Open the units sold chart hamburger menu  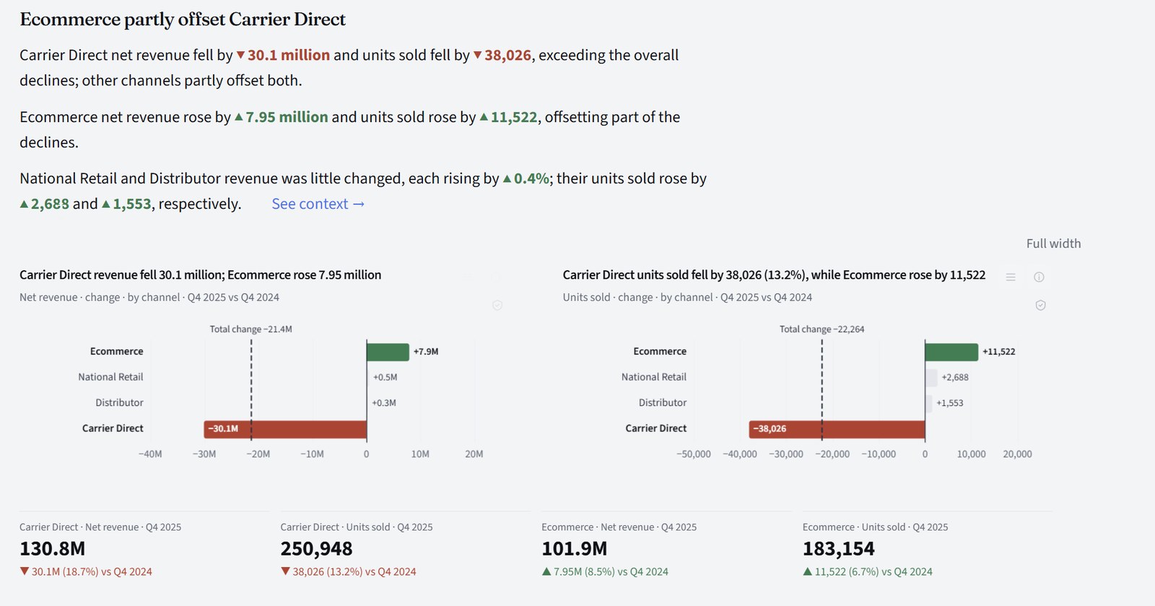[1011, 277]
